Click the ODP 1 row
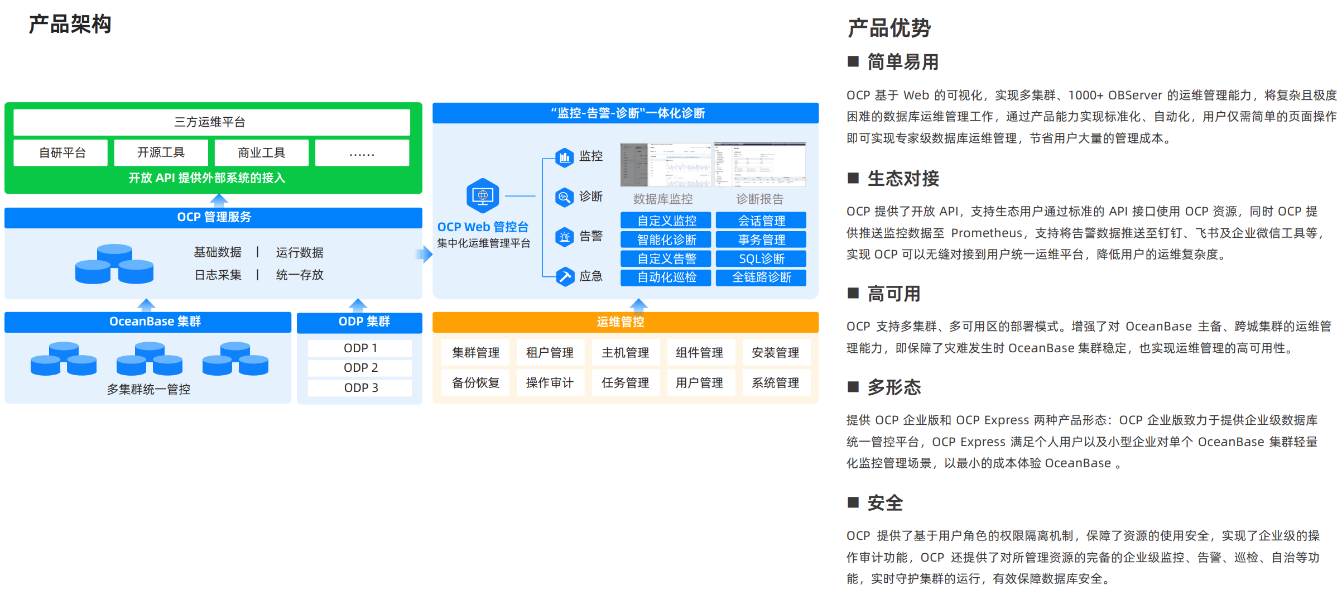The image size is (1342, 599). click(x=360, y=348)
